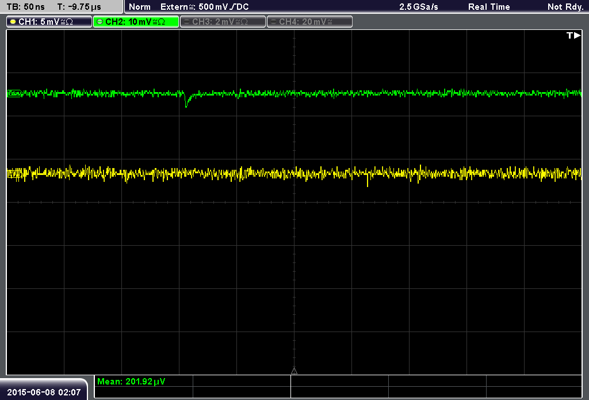Enable the greyed CH4: 20 mV channel

tap(309, 22)
